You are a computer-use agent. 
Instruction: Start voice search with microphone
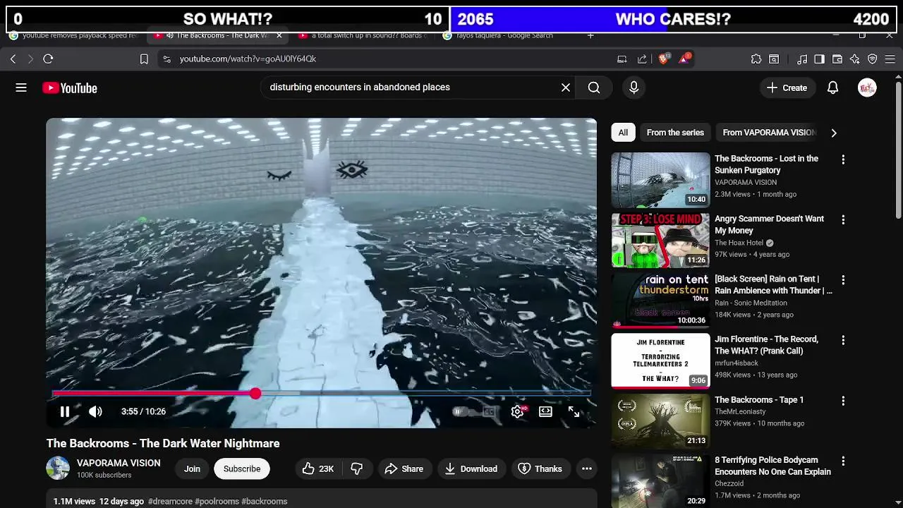(x=634, y=87)
